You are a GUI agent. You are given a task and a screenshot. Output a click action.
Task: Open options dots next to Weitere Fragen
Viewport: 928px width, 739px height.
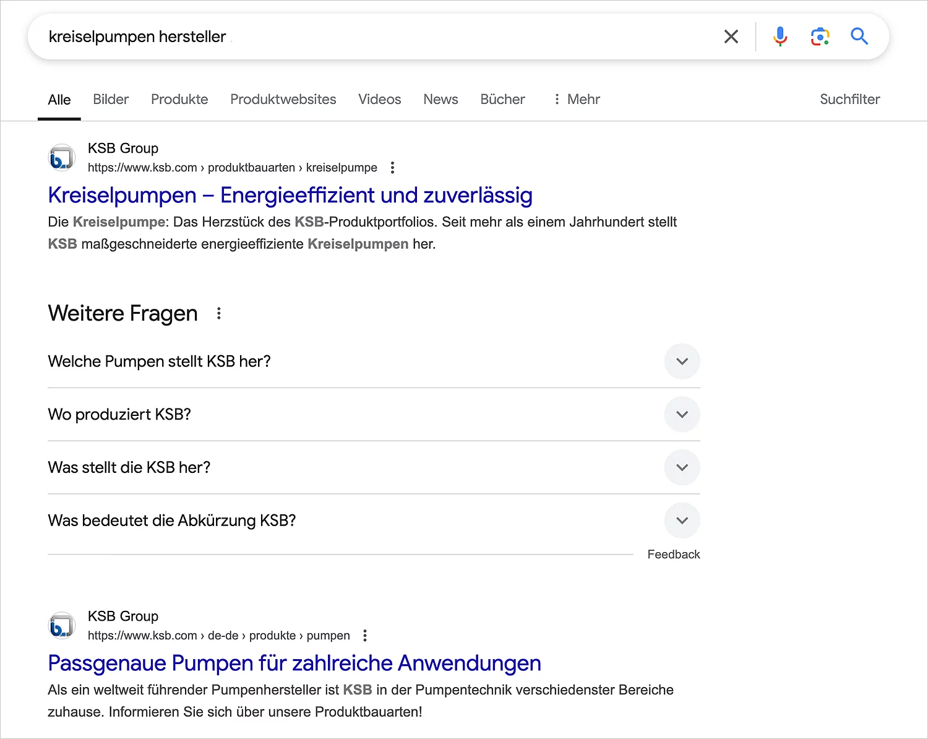pos(219,313)
